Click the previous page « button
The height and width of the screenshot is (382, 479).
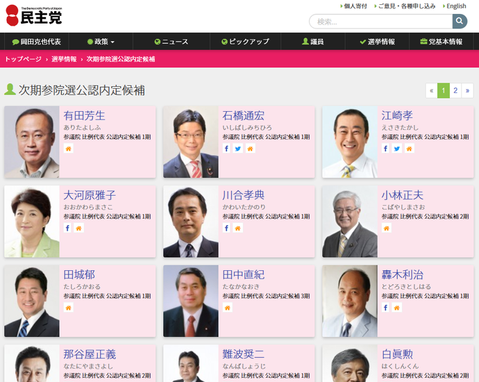click(x=432, y=90)
